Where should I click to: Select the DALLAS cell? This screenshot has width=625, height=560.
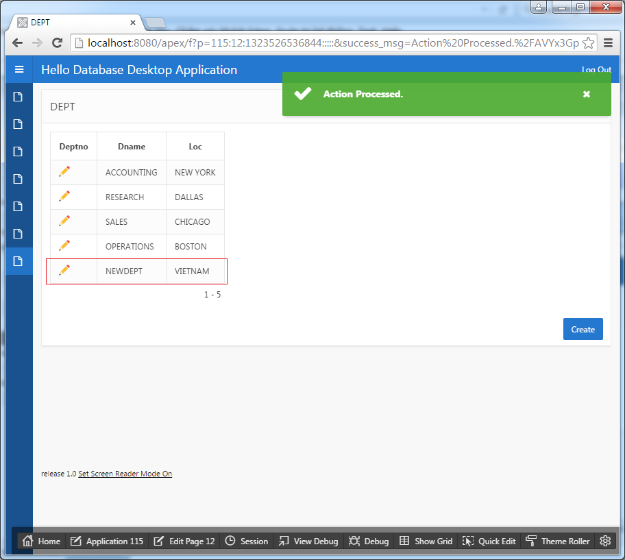195,197
